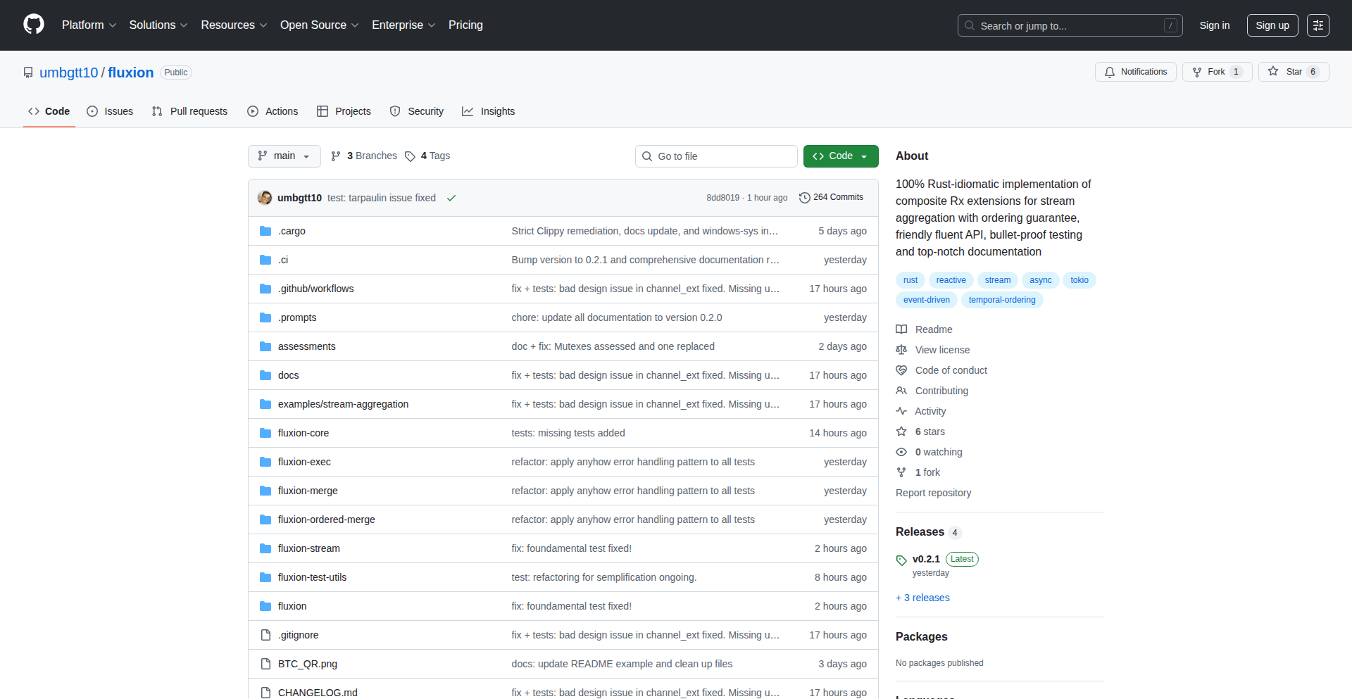Viewport: 1352px width, 699px height.
Task: Open the Actions tab
Action: pyautogui.click(x=273, y=111)
